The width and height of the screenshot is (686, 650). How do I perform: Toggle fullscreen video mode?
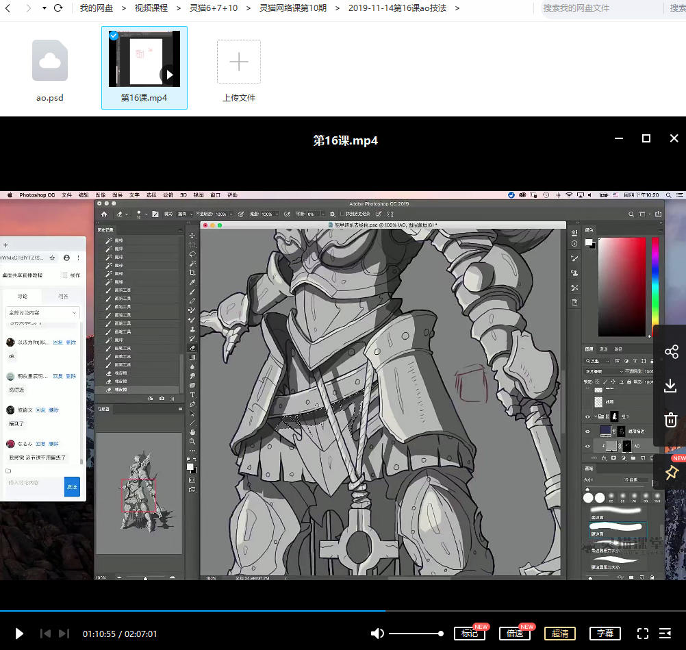(x=642, y=634)
